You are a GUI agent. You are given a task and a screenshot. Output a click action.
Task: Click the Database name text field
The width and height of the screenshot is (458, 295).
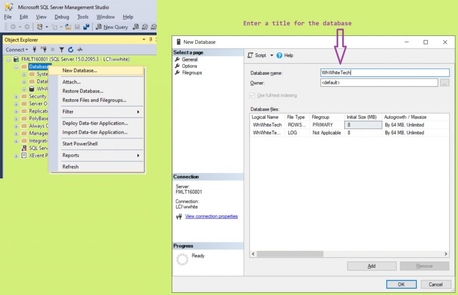tap(385, 73)
